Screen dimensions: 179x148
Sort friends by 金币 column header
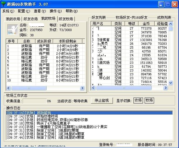[x=146, y=24]
